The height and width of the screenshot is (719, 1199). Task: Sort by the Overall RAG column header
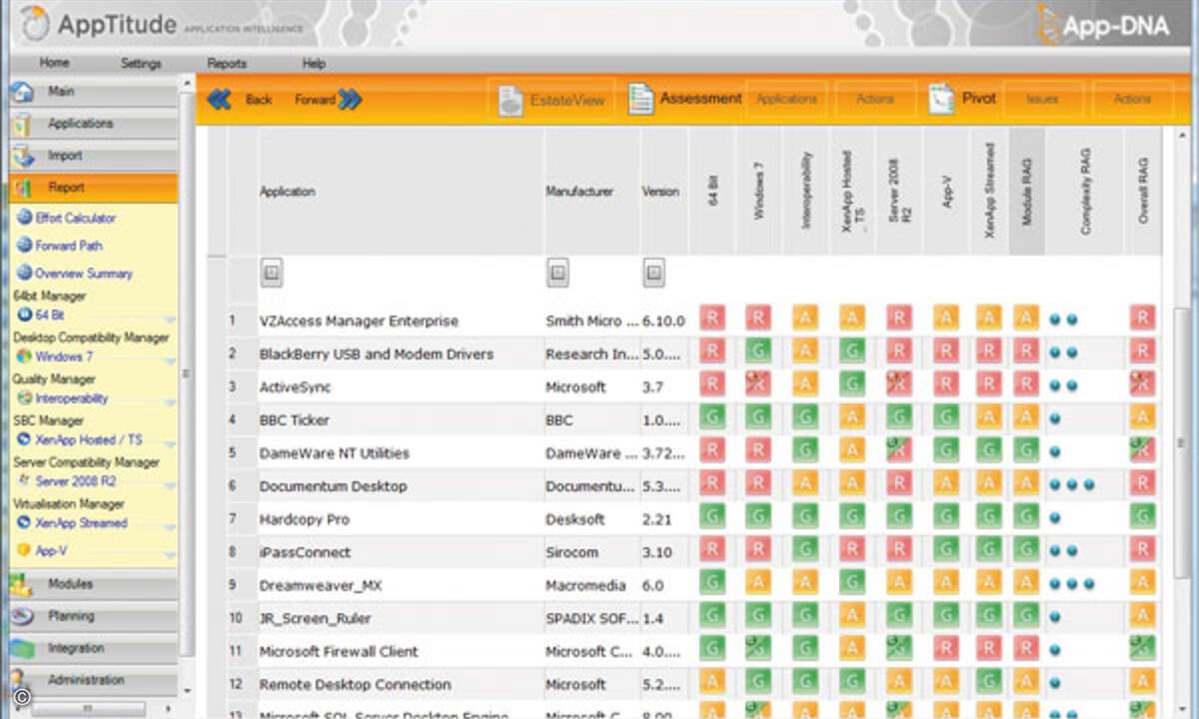pos(1143,191)
